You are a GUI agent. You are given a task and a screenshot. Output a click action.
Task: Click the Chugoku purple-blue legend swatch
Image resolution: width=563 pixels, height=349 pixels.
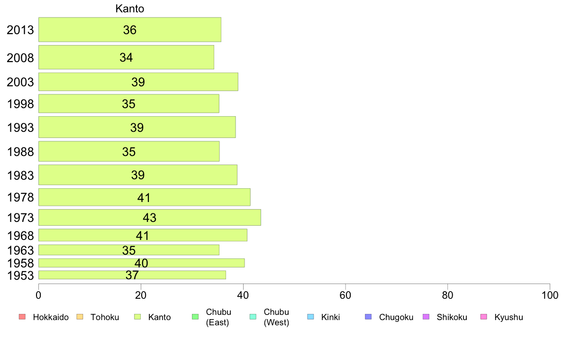[368, 317]
